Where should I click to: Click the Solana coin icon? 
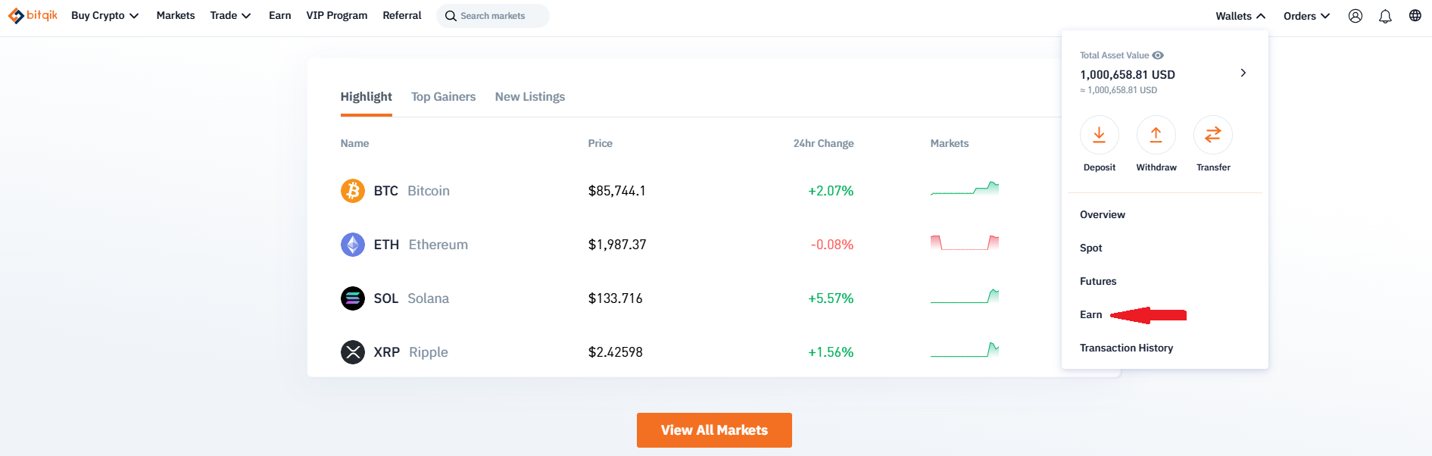click(353, 298)
